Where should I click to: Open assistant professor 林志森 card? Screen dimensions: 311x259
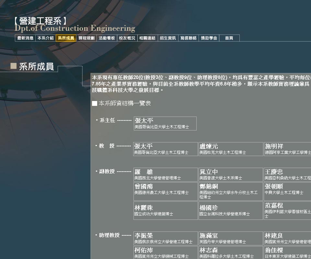coord(231,253)
